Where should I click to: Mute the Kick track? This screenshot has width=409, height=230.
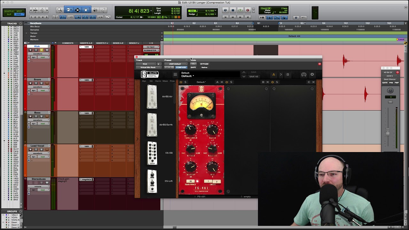47,50
